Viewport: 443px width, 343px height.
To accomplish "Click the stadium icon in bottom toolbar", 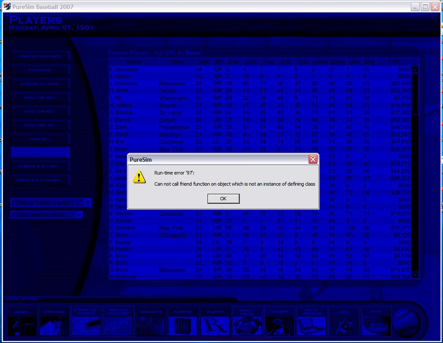I will pyautogui.click(x=376, y=321).
